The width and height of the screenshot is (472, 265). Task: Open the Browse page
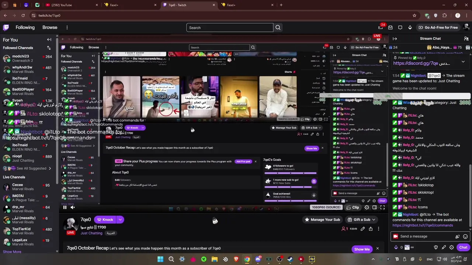click(x=50, y=28)
